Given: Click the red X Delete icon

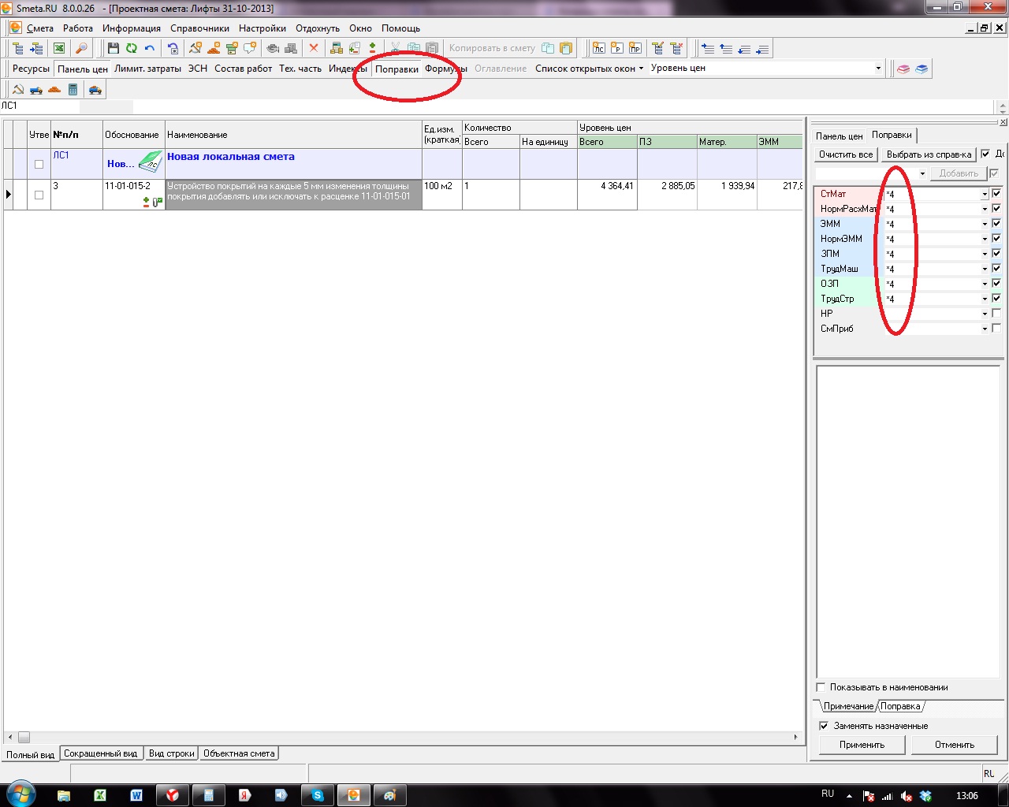Looking at the screenshot, I should click(x=314, y=49).
